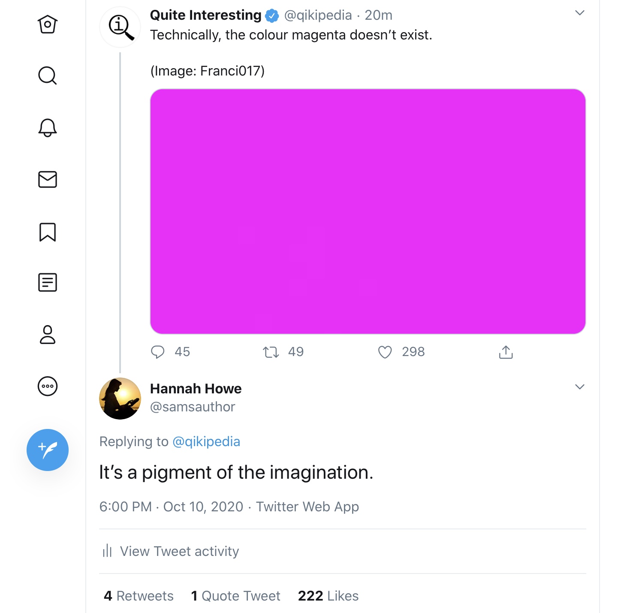Share the Quite Interesting tweet
This screenshot has height=613, width=627.
pos(506,352)
